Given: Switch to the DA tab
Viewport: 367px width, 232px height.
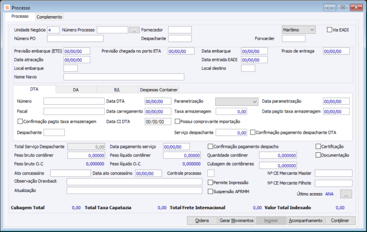Looking at the screenshot, I should coord(76,90).
